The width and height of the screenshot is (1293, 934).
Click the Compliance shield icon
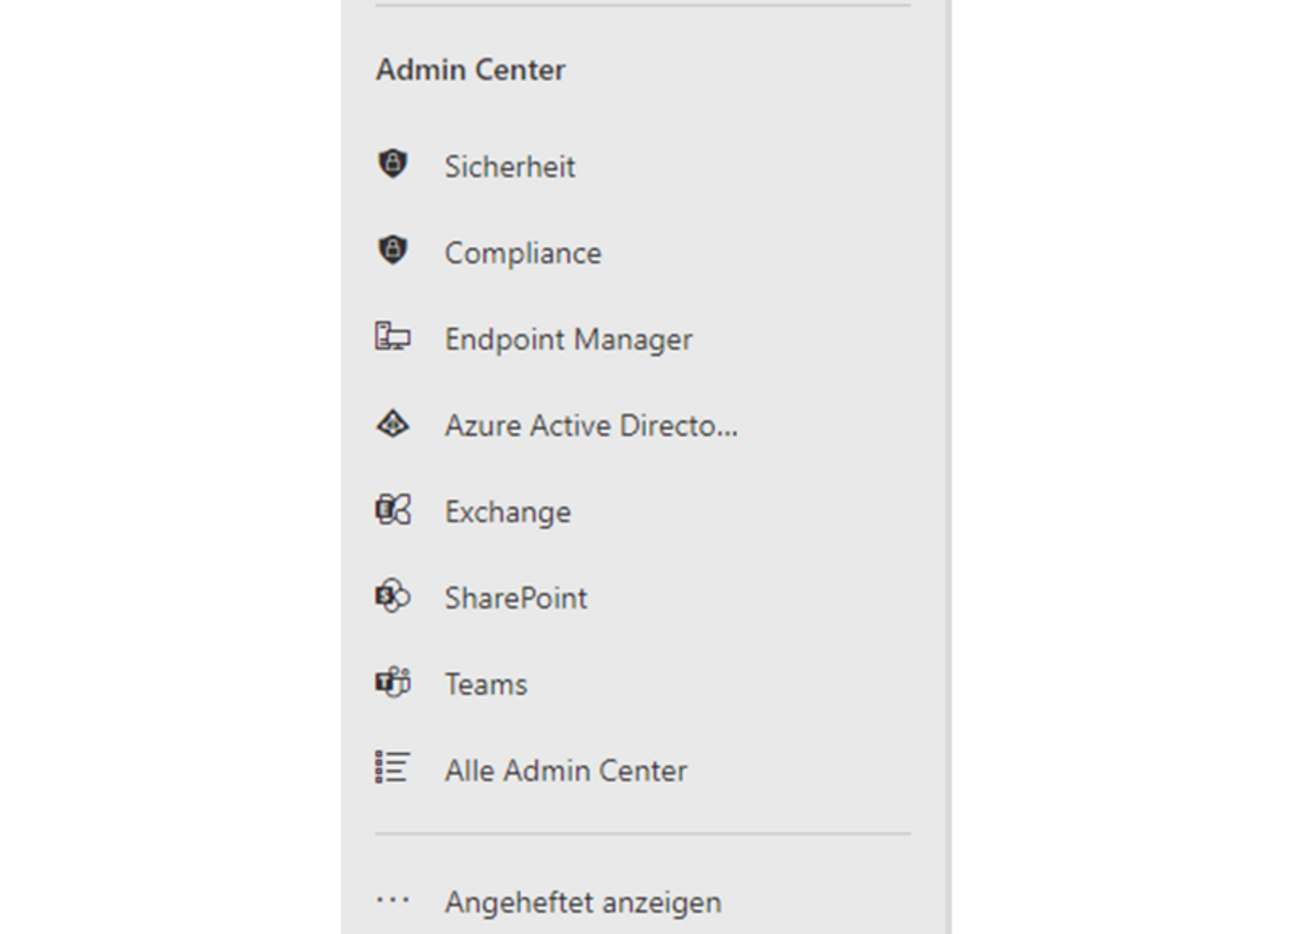pos(392,250)
